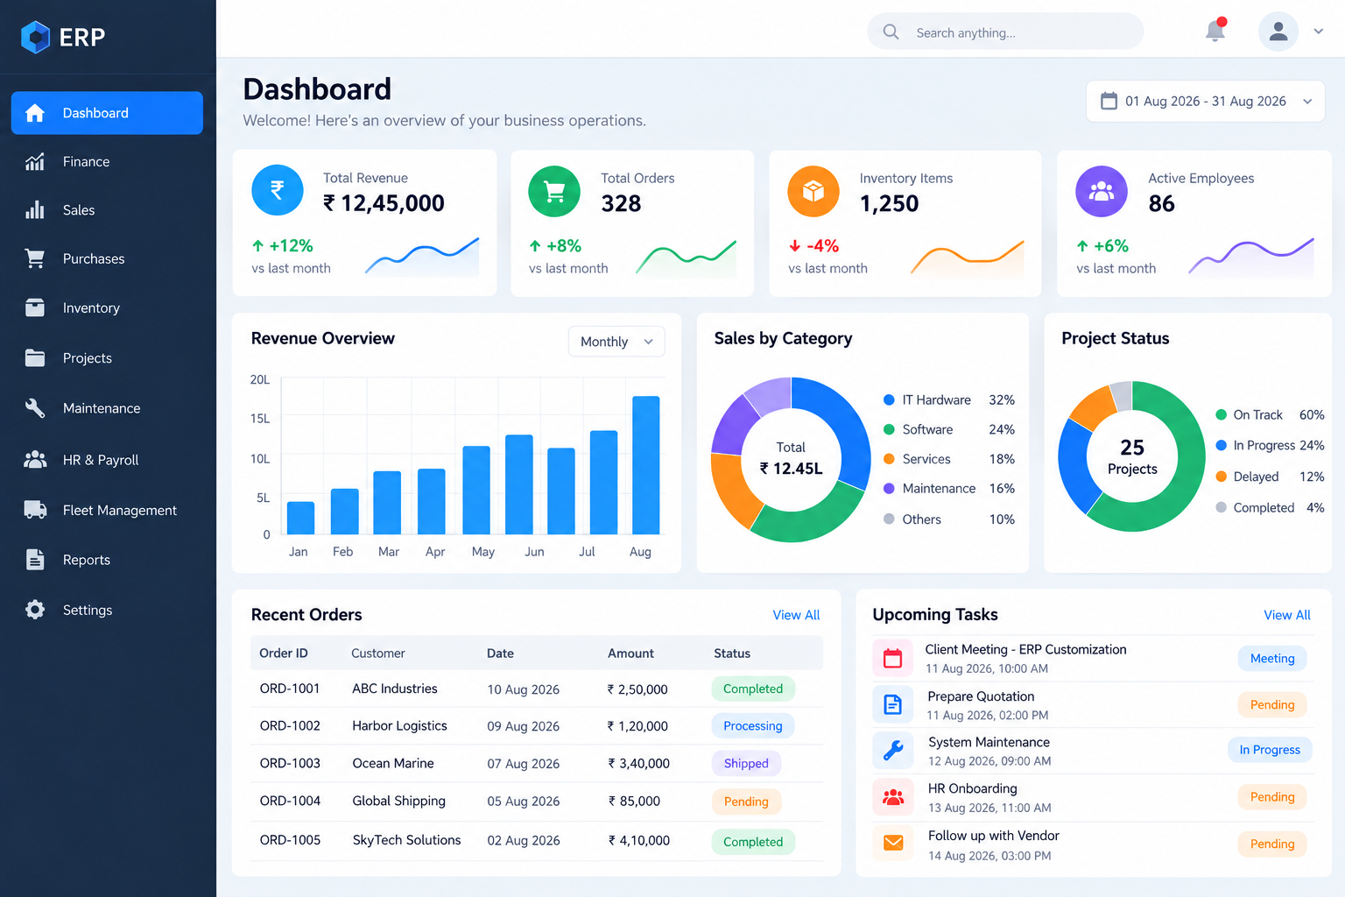The width and height of the screenshot is (1345, 897).
Task: Expand the profile menu chevron
Action: [x=1318, y=32]
